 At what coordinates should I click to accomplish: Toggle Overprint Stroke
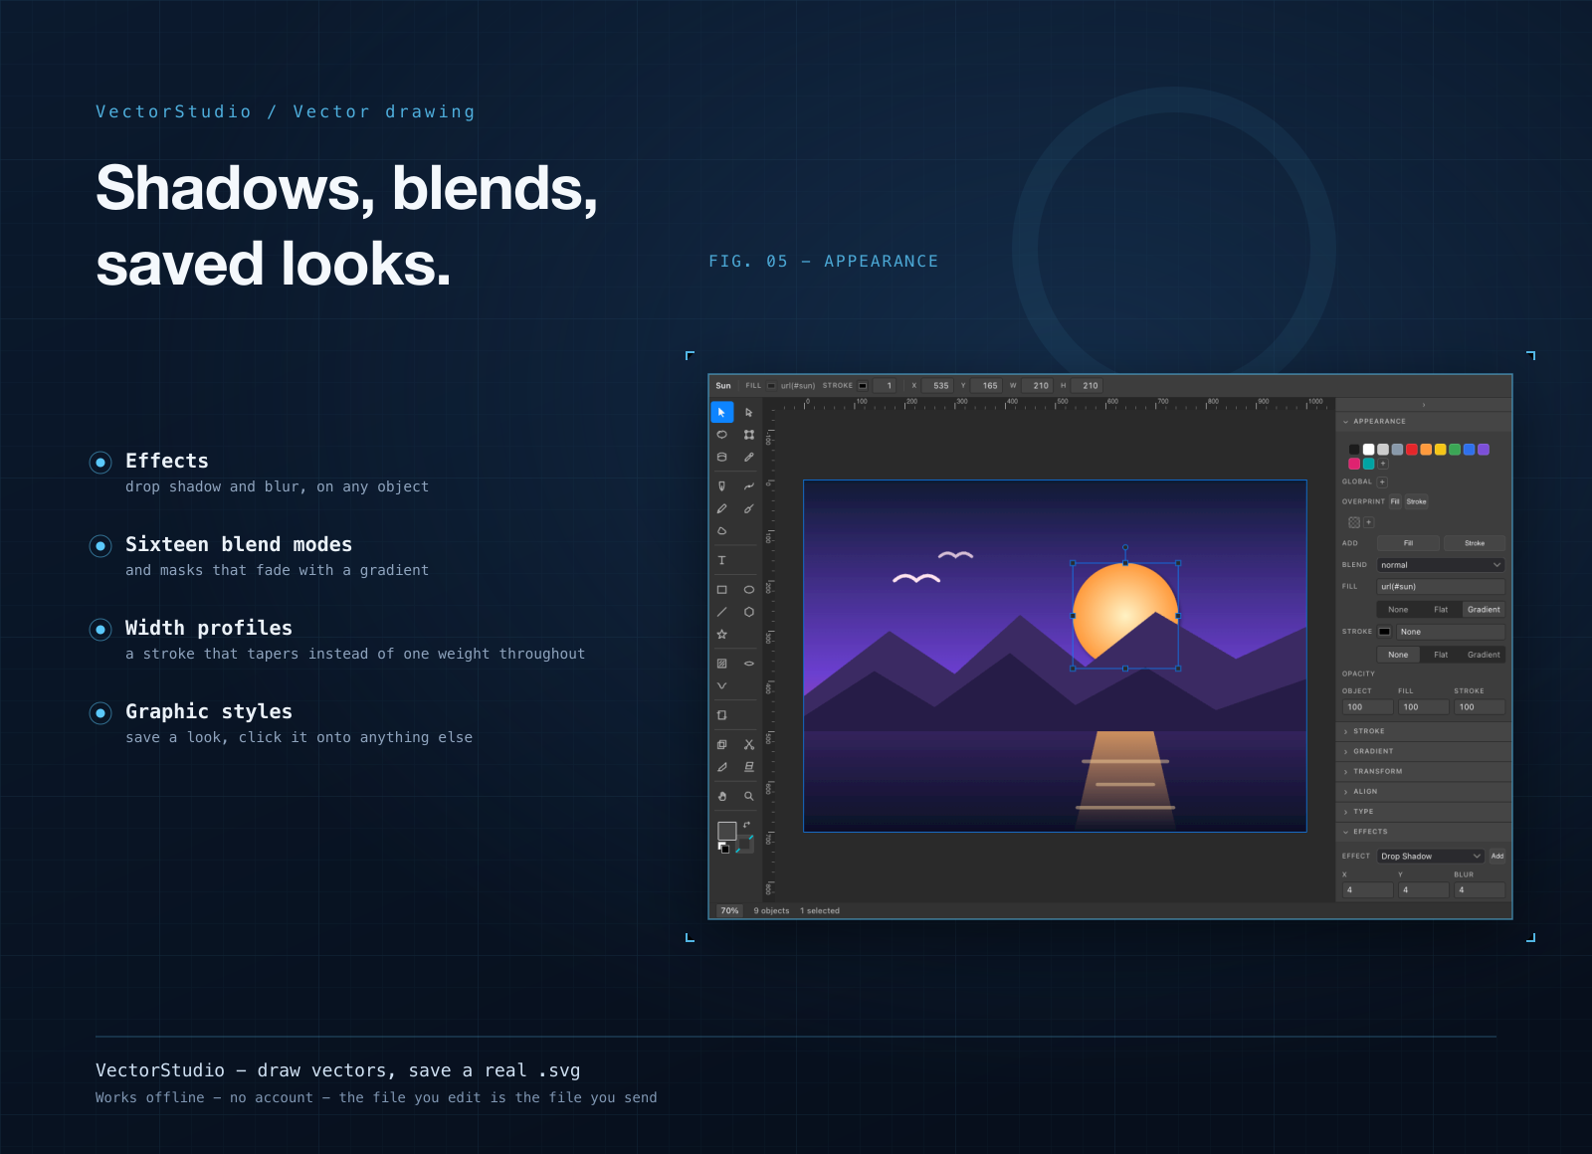1416,501
